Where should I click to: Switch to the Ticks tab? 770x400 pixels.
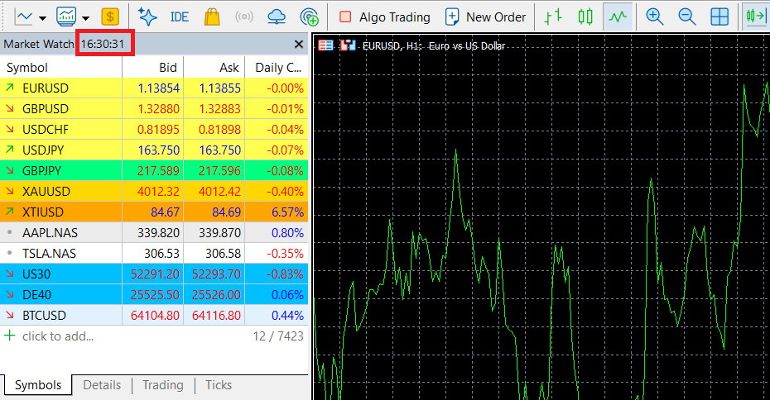point(219,385)
